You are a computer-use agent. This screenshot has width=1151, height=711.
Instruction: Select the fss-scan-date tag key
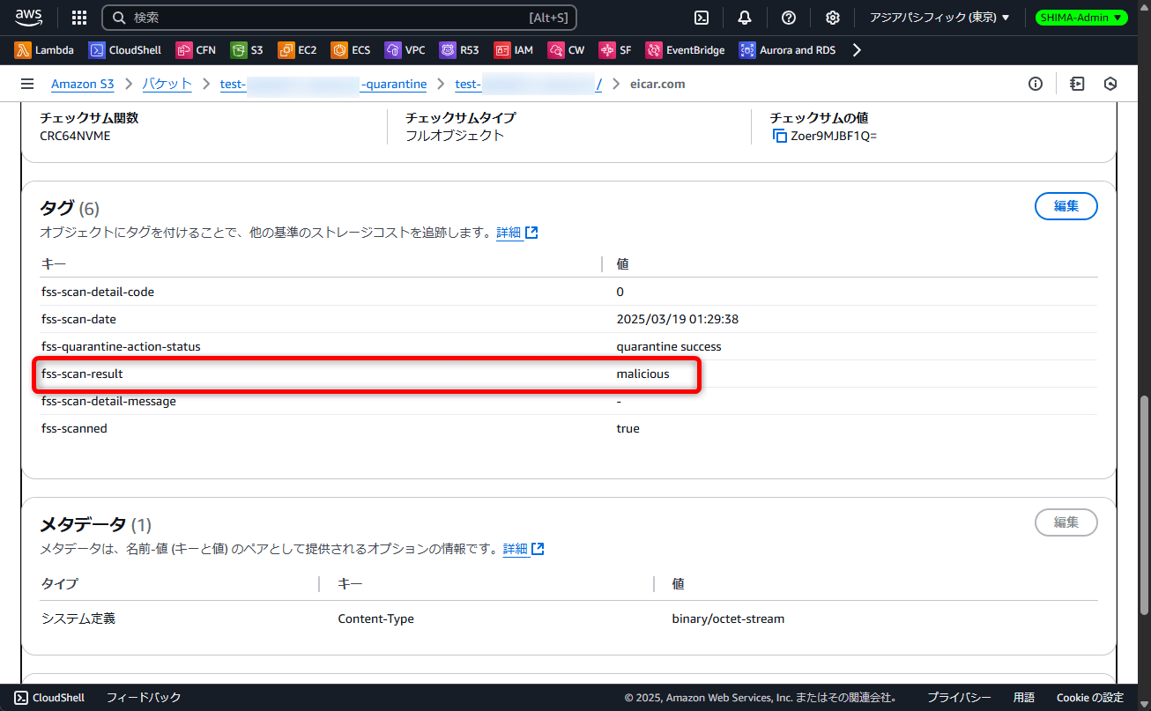(x=78, y=319)
